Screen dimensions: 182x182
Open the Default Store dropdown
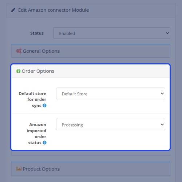[x=111, y=94]
